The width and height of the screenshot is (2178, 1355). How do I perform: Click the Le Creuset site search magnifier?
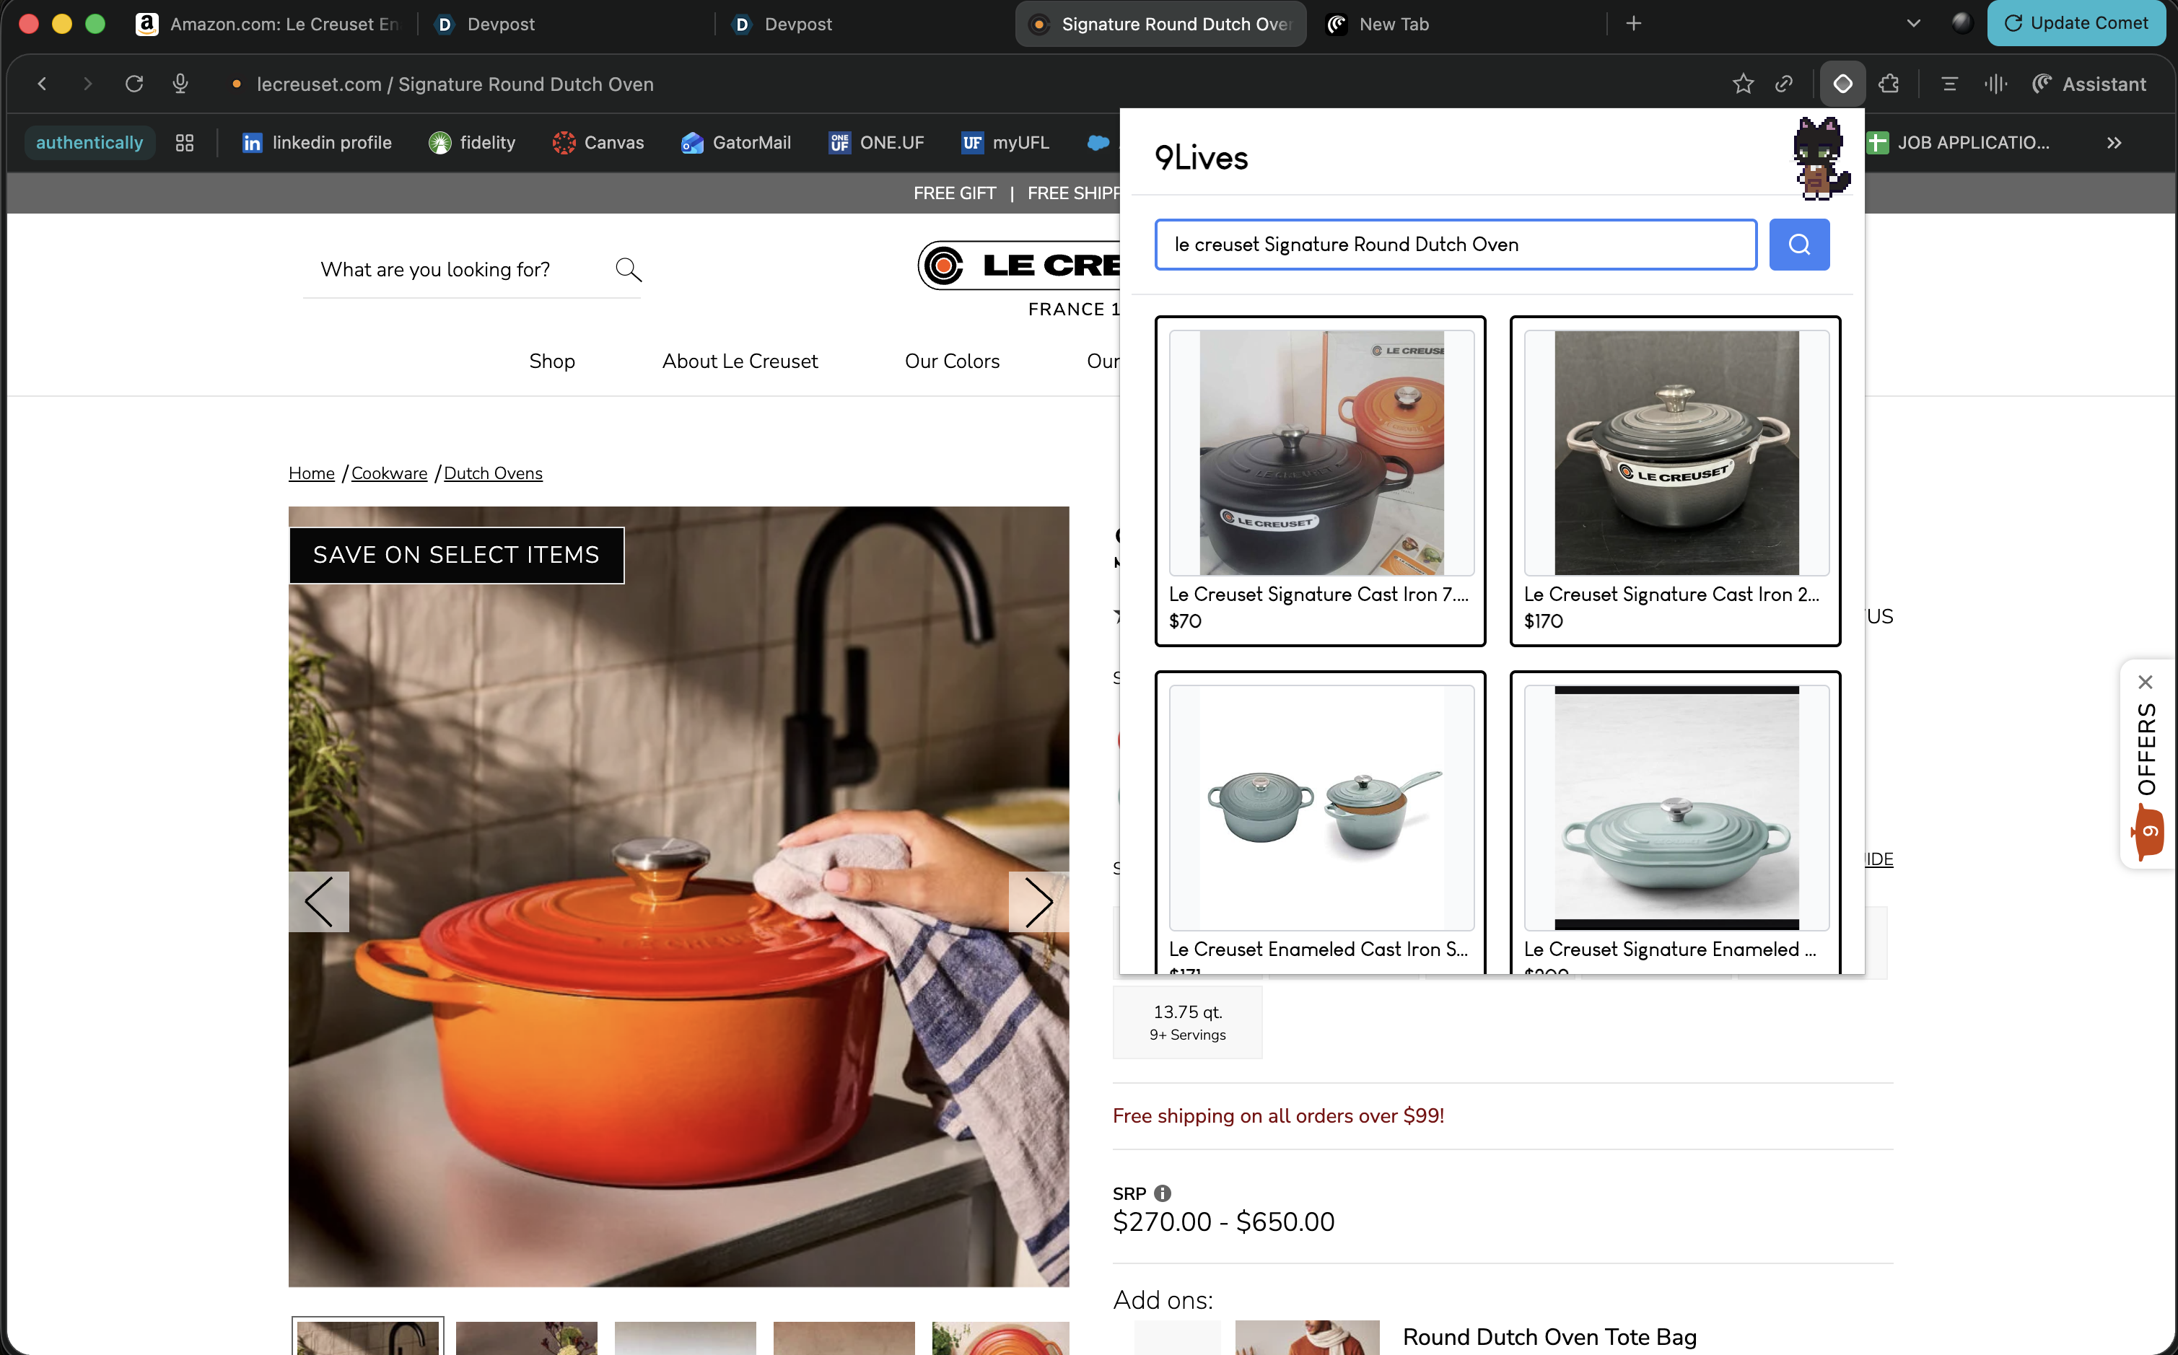[x=629, y=269]
